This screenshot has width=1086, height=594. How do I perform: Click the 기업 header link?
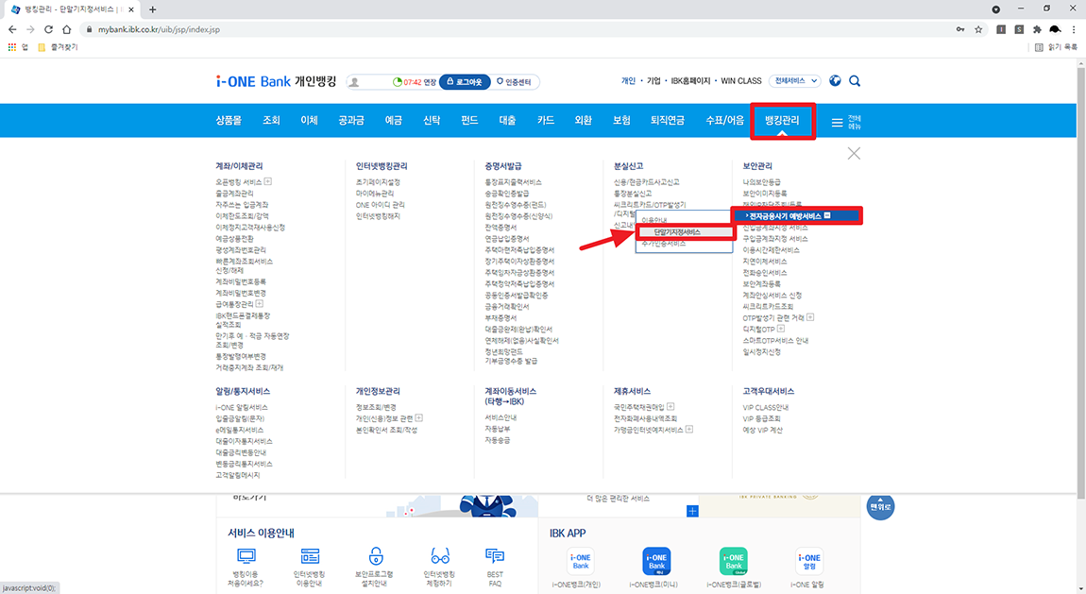(653, 81)
